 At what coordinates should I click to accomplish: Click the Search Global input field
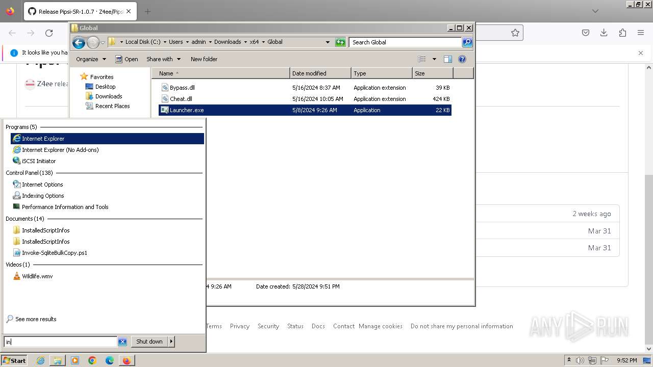[406, 42]
